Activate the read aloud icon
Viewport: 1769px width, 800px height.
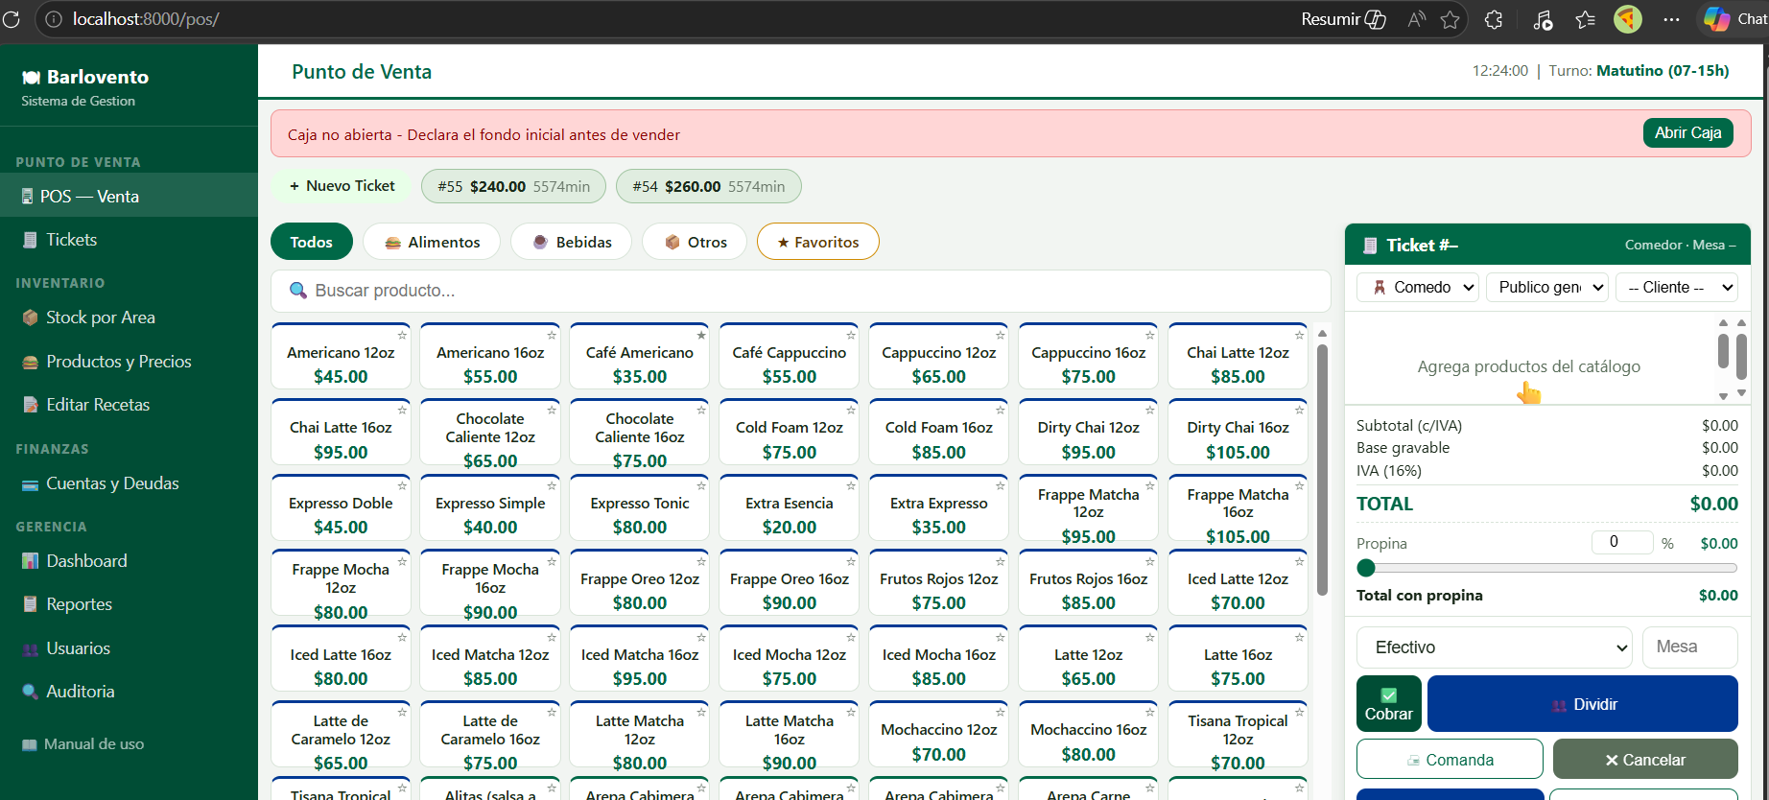point(1417,19)
